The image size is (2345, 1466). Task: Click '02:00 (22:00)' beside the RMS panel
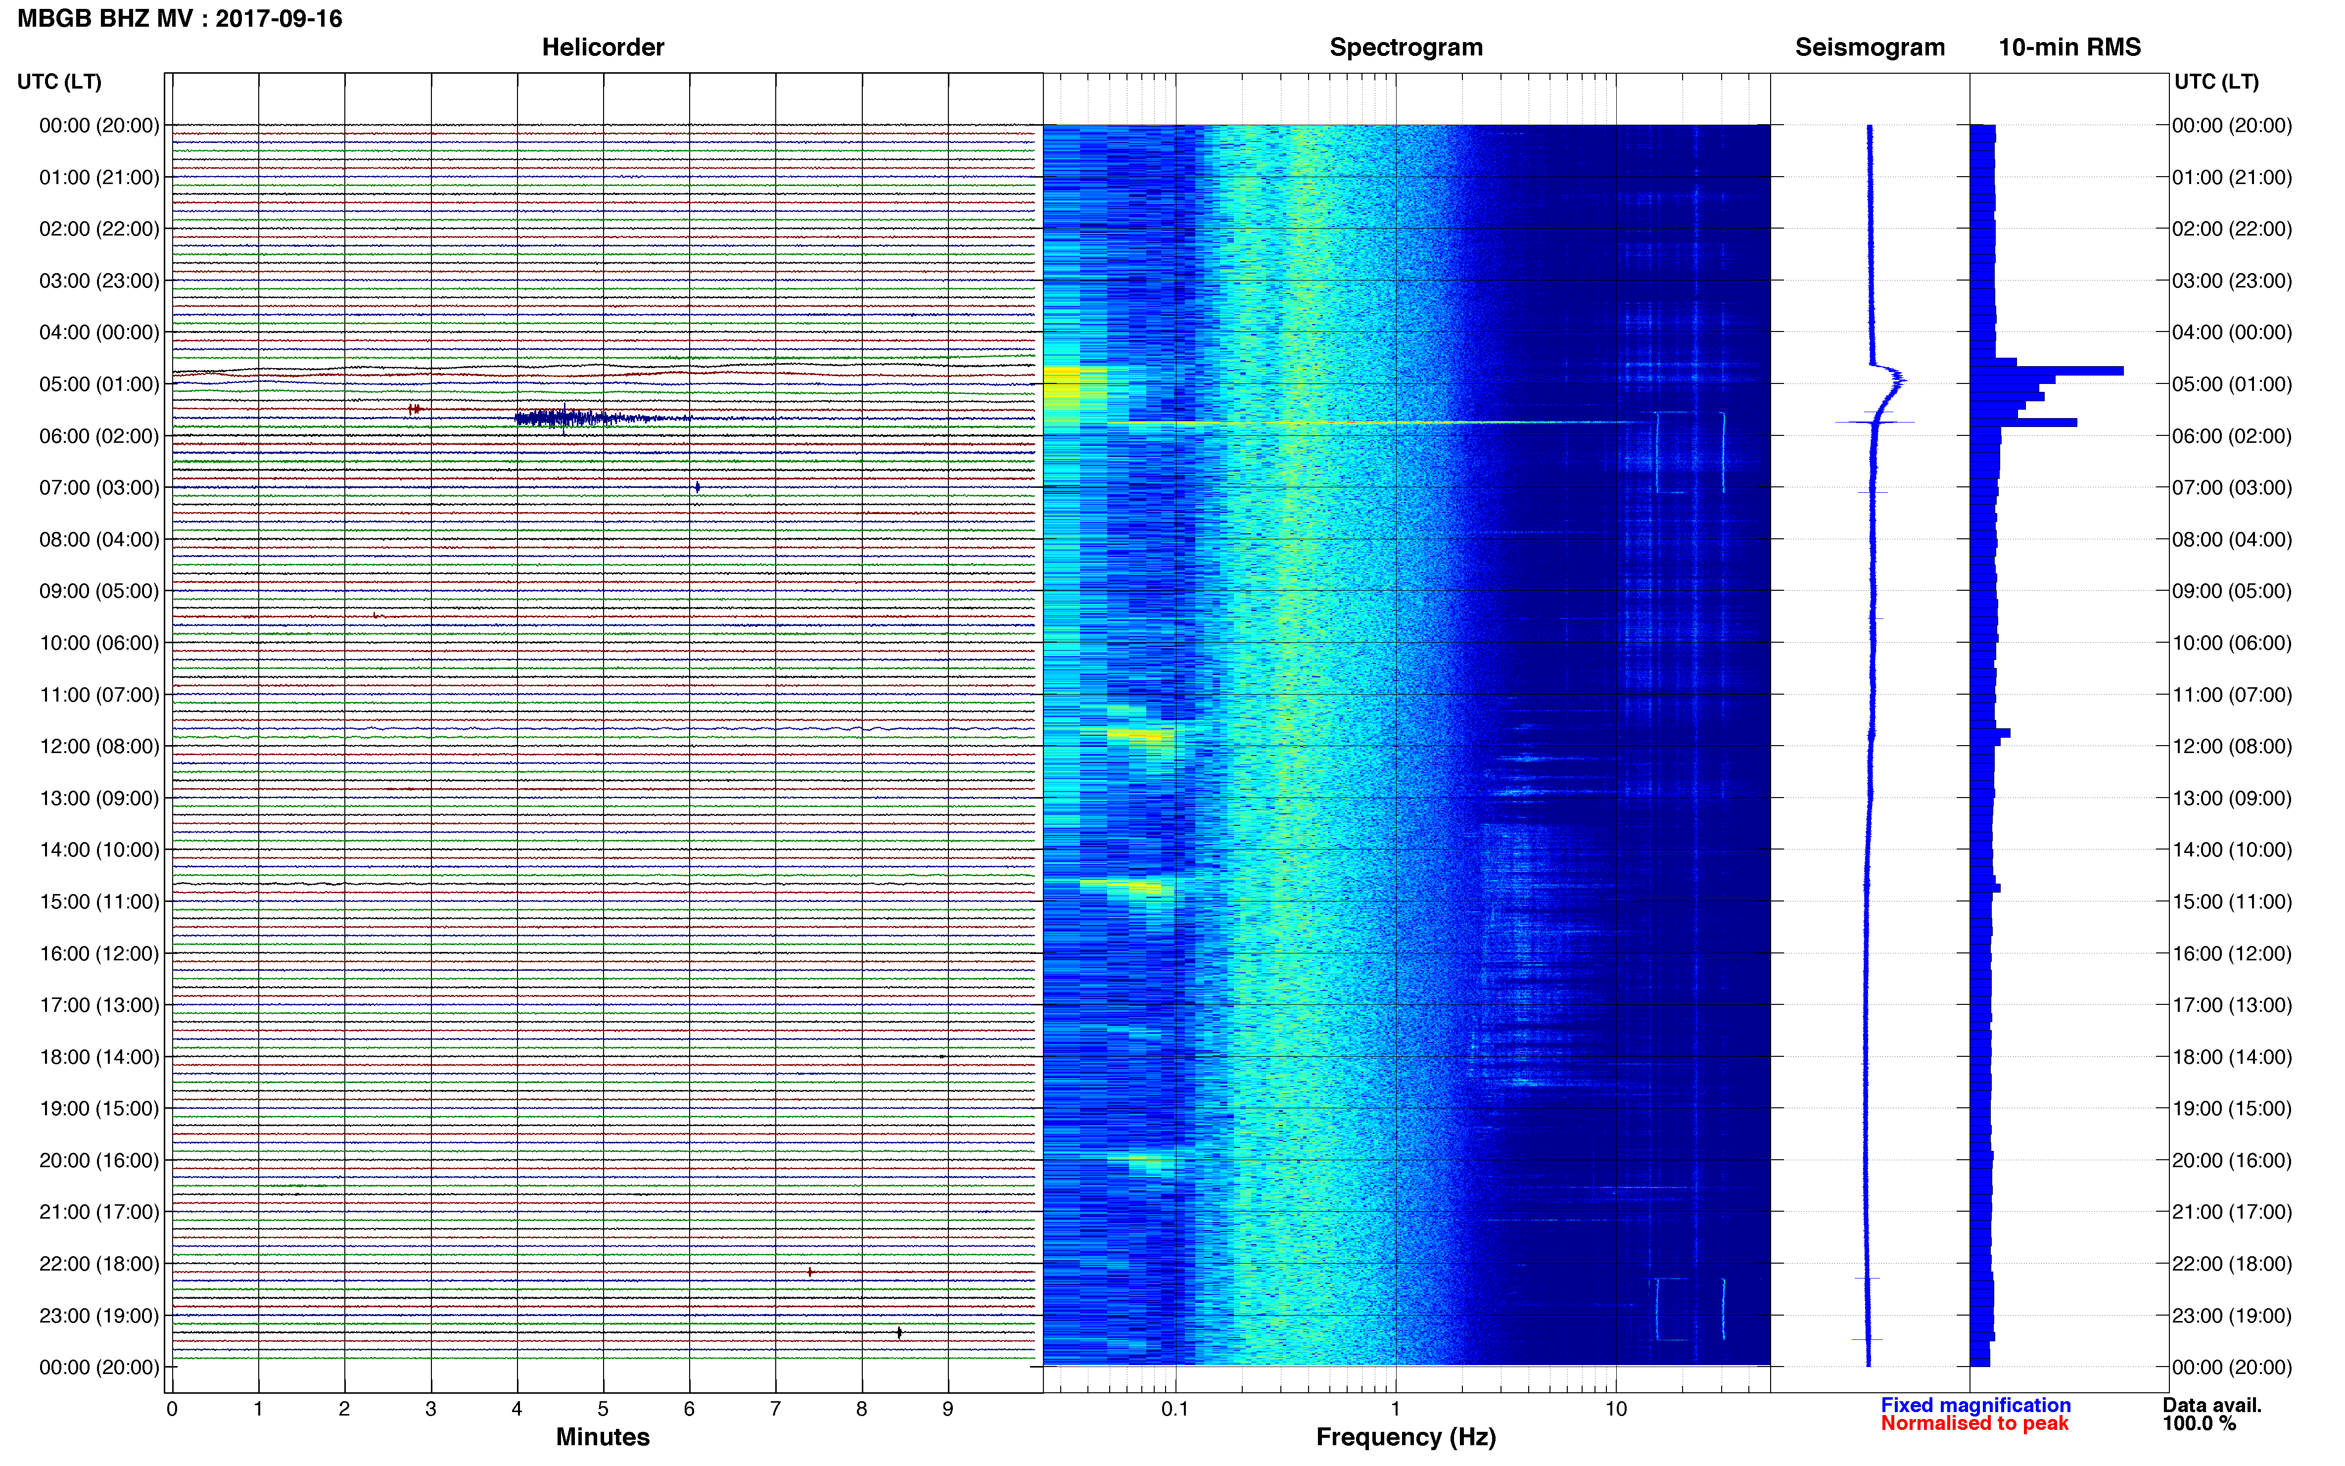2232,229
